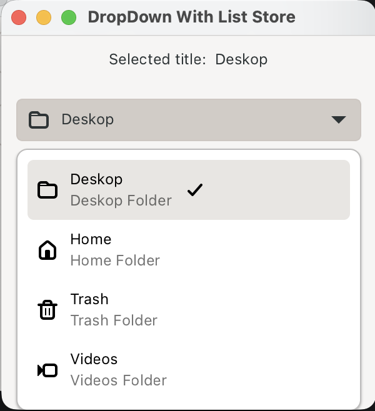Image resolution: width=375 pixels, height=411 pixels.
Task: Collapse the dropdown using the arrow
Action: point(338,119)
